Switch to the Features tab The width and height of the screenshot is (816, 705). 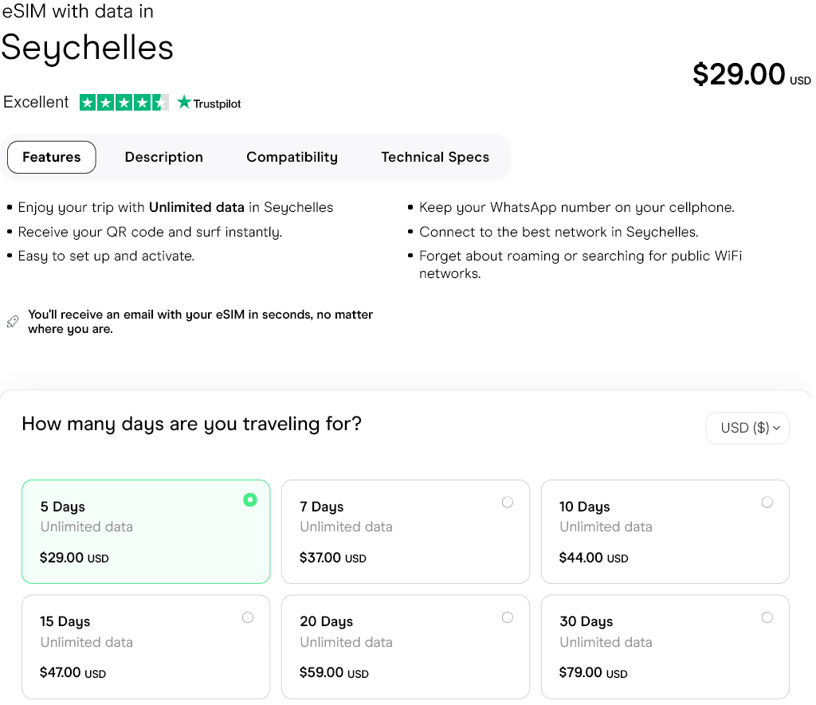(x=52, y=157)
